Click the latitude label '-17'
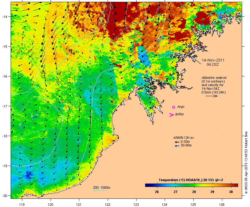 pos(4,106)
